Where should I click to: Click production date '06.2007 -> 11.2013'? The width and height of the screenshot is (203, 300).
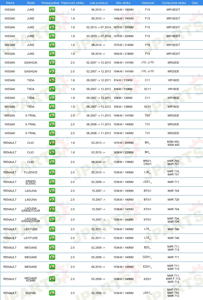coord(99,115)
